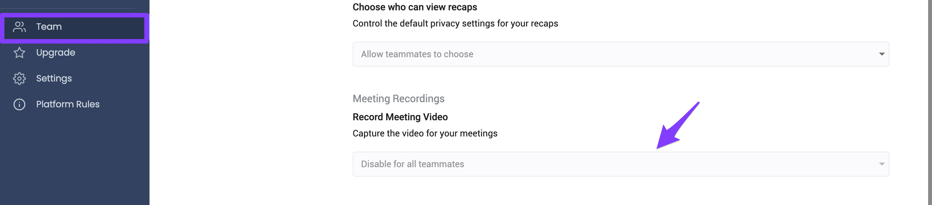
Task: Click the page vertical scrollbar
Action: (929, 102)
